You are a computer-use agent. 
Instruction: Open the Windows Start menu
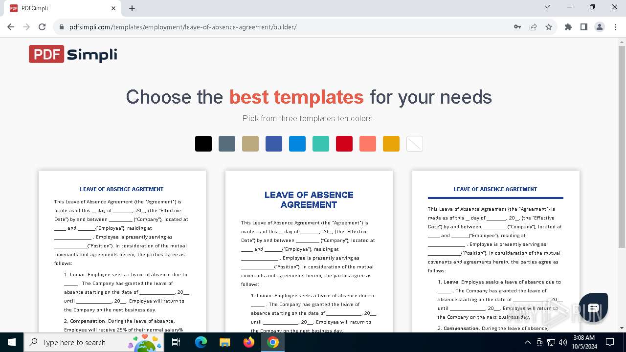point(12,342)
